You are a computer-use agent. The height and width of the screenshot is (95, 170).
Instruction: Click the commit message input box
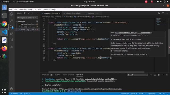point(27,18)
